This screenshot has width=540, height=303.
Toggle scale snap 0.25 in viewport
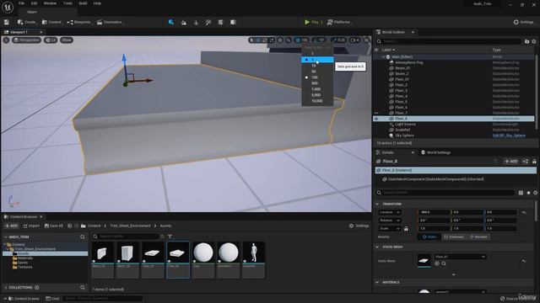pos(334,40)
